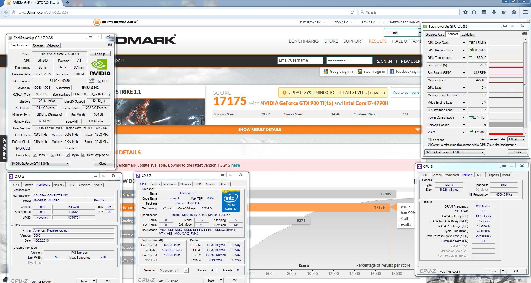Click the NVIDIA logo in GPU-Z
531x283 pixels.
[x=100, y=67]
